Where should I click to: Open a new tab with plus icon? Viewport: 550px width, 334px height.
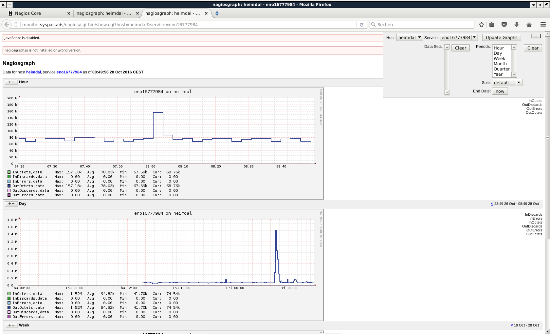coord(217,13)
